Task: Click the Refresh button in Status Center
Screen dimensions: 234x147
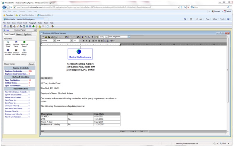Action: click(x=31, y=64)
